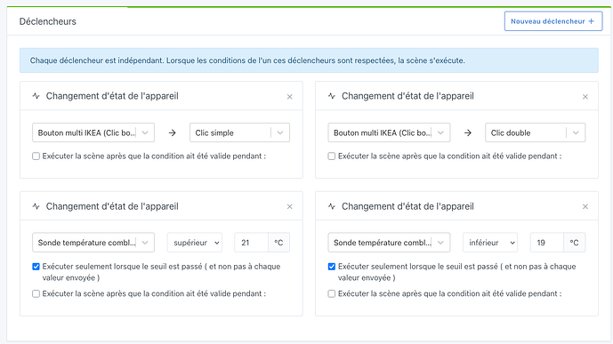Click the card title above supérieur 21

tap(112, 206)
